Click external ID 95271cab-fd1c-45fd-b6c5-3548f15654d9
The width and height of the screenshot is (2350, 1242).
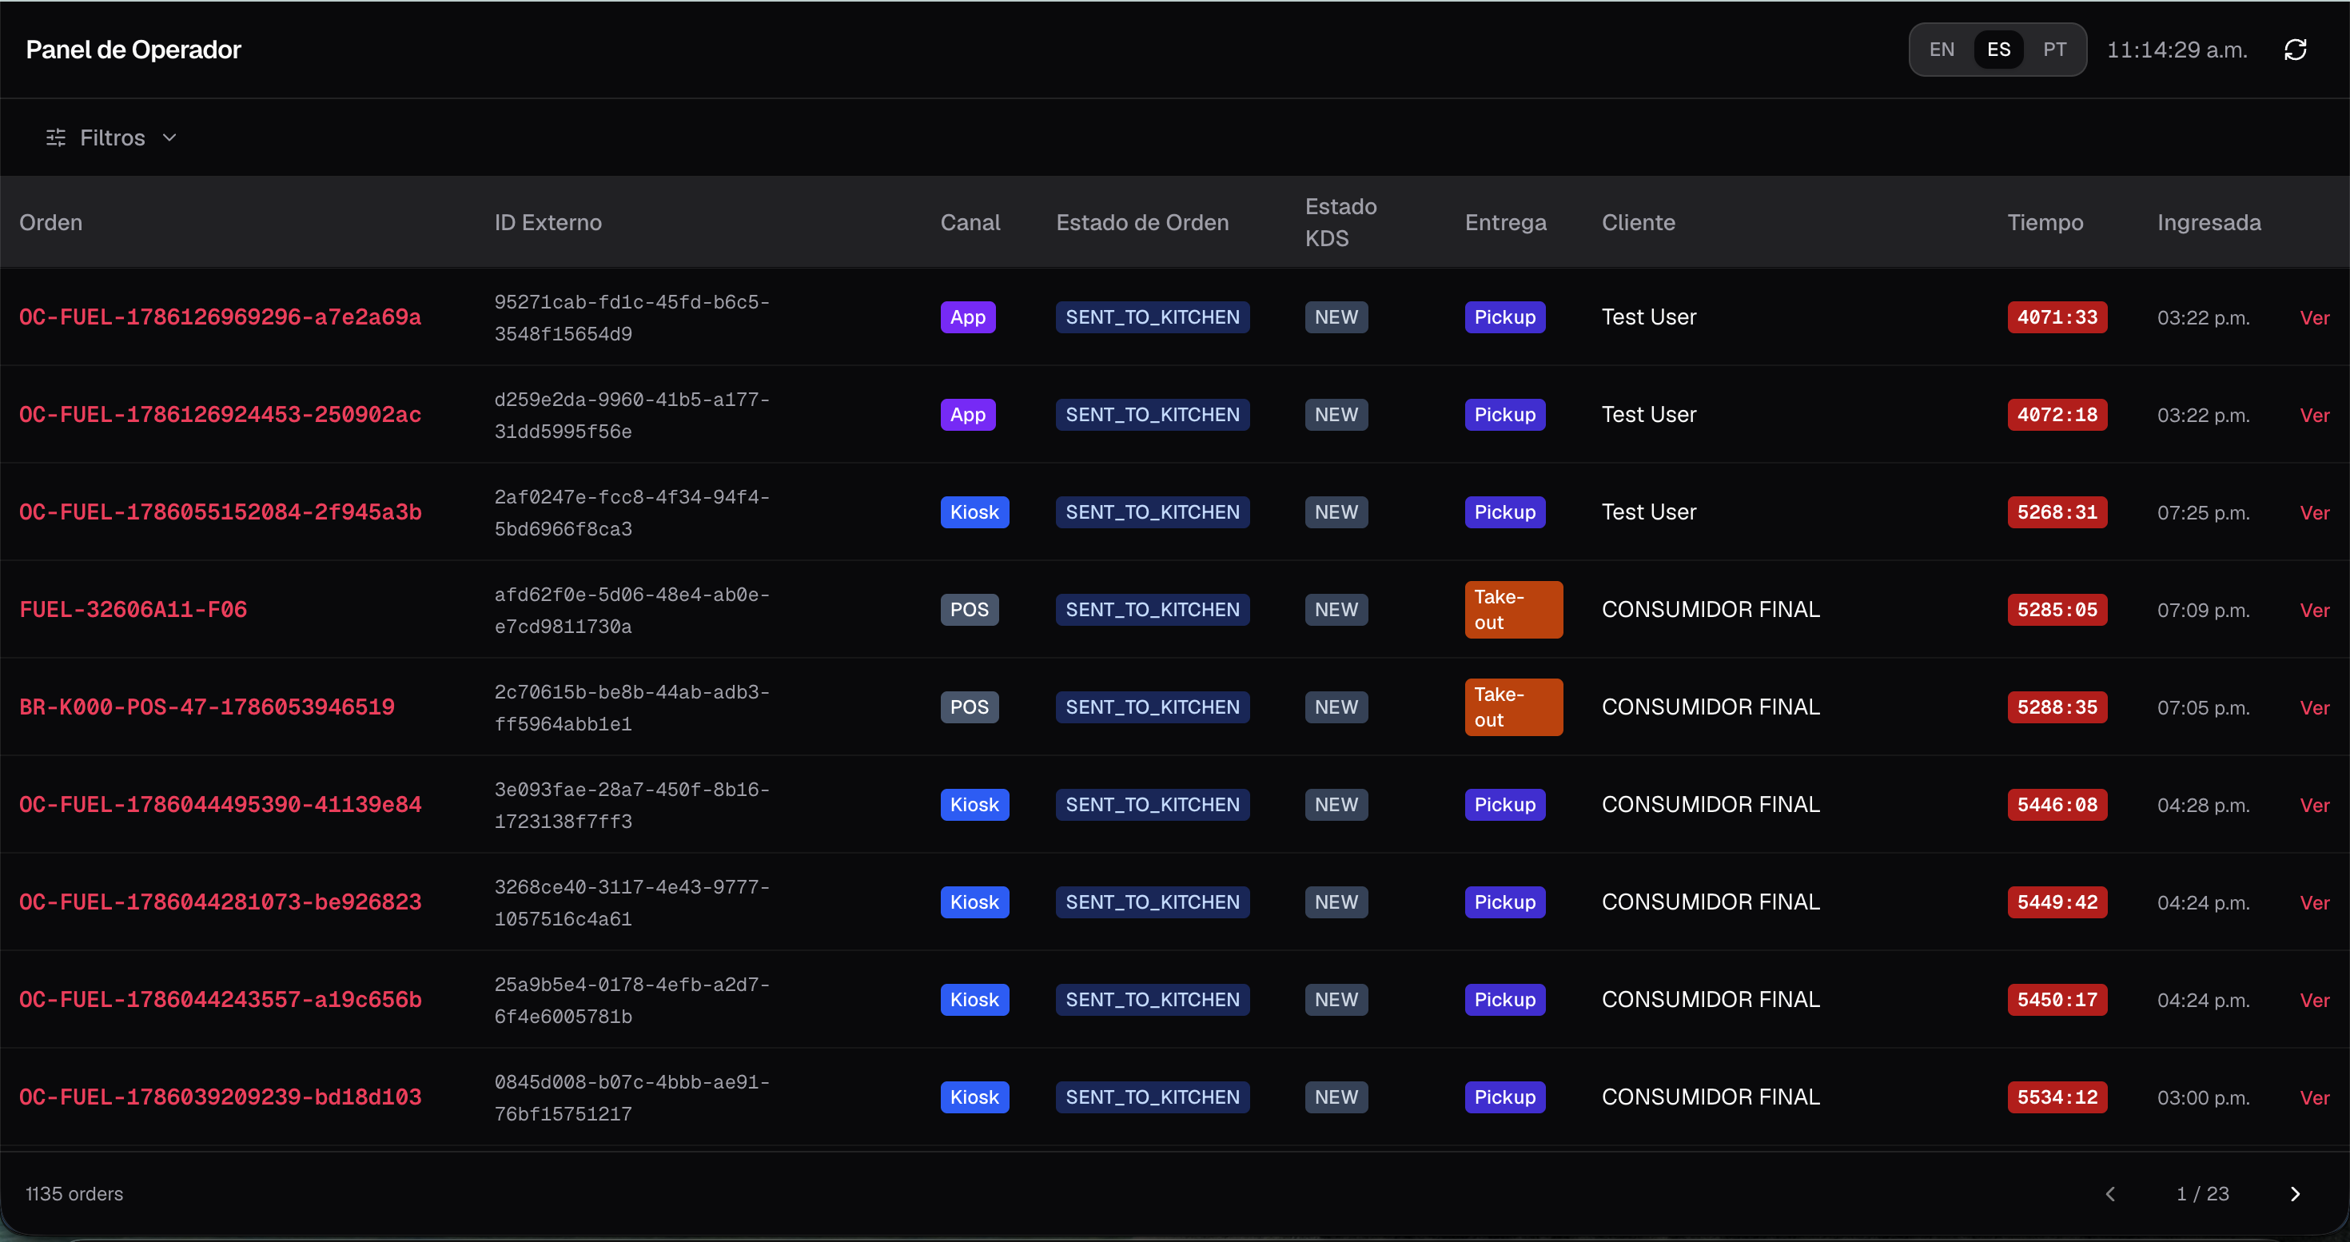pyautogui.click(x=632, y=317)
